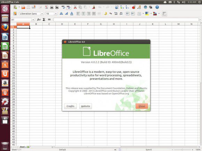Screen dimensions: 202x151
Task: Click the Paste icon
Action: (x=85, y=7)
